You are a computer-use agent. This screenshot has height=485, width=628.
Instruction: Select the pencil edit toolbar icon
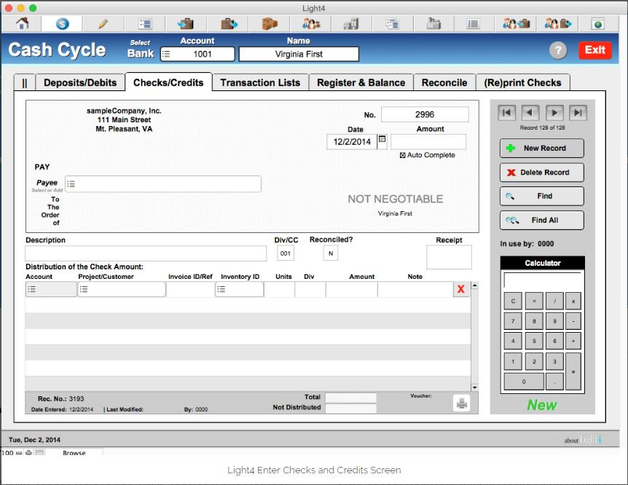[x=103, y=23]
